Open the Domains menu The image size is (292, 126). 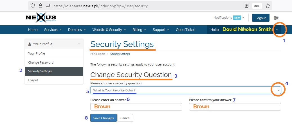[x=77, y=30]
